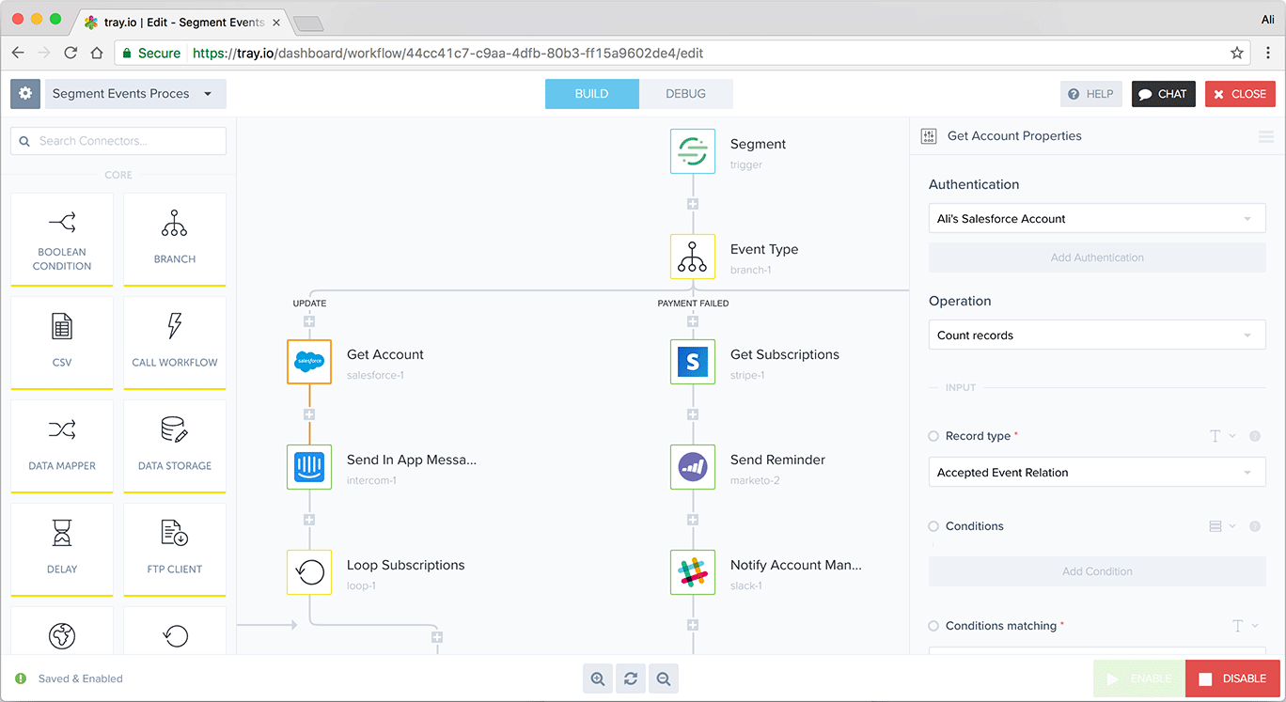Click the browser address bar URL
1286x702 pixels.
tap(447, 54)
